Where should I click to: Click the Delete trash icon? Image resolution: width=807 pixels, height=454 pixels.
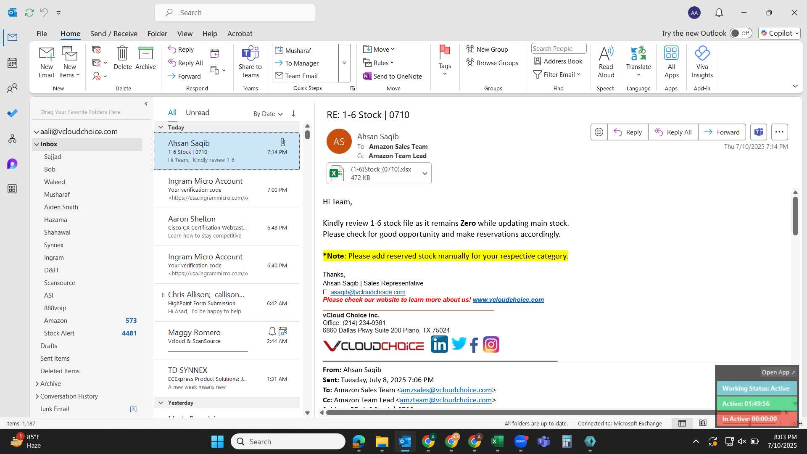point(122,58)
